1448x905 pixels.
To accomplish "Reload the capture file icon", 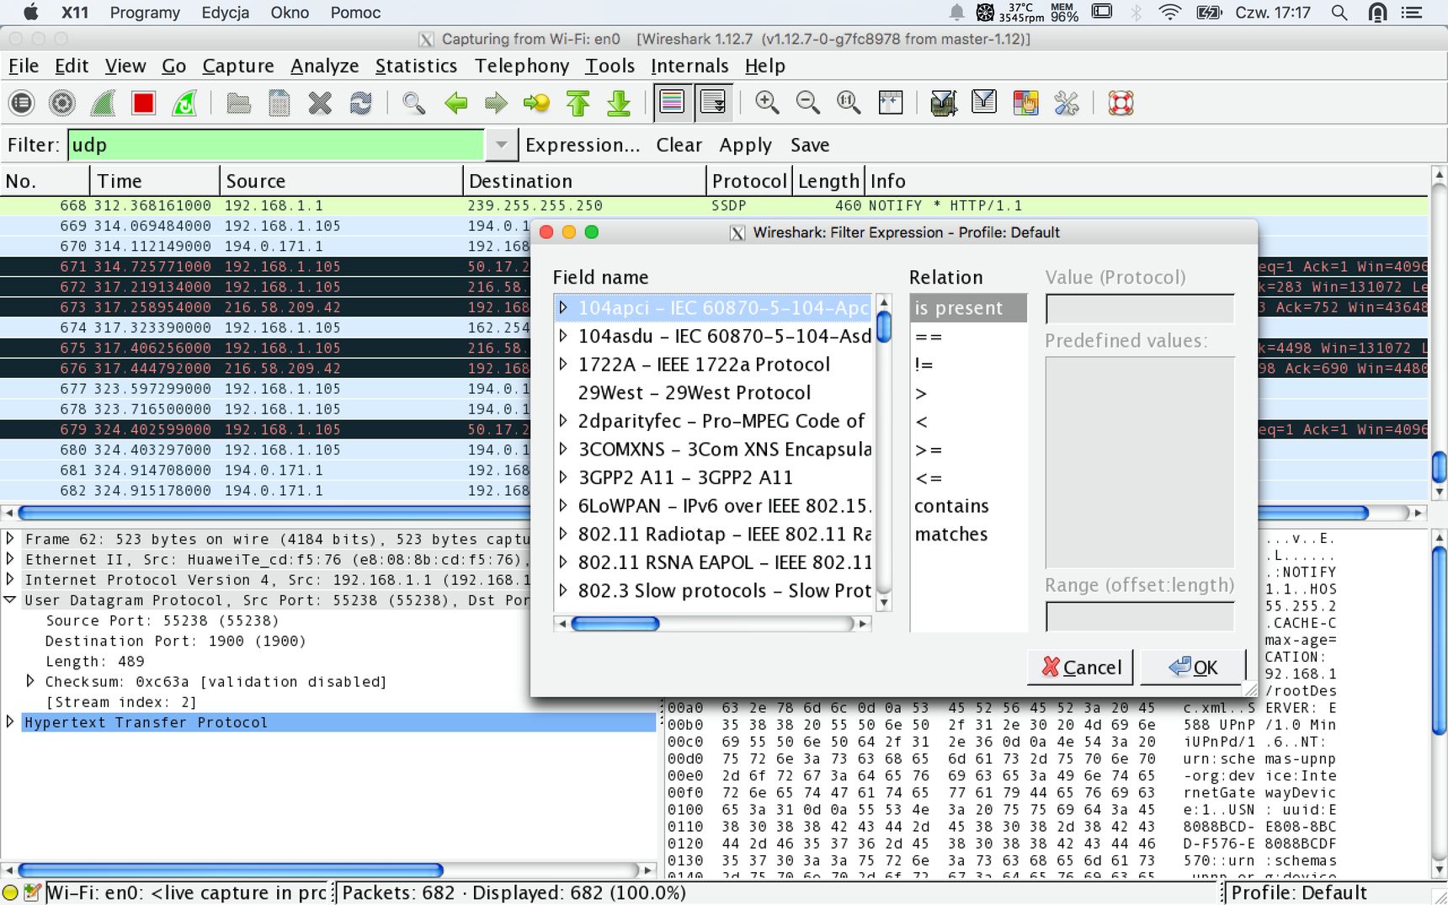I will pyautogui.click(x=360, y=104).
